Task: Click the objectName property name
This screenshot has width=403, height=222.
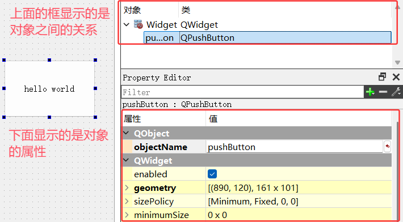Action: [161, 147]
